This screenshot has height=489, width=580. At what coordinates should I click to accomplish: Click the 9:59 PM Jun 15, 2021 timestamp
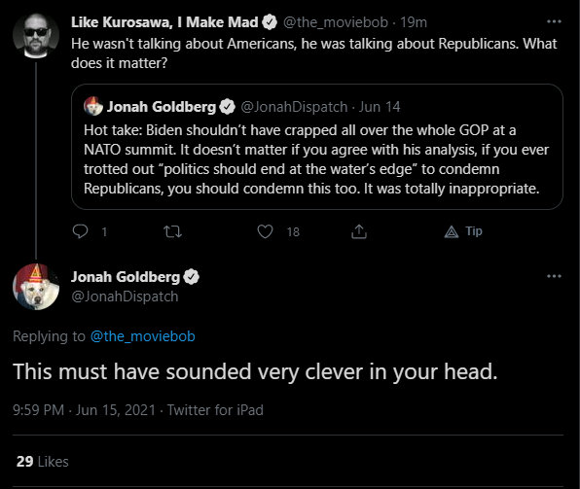pyautogui.click(x=84, y=410)
